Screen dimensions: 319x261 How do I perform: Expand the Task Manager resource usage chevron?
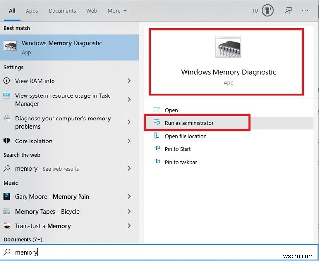pos(129,99)
